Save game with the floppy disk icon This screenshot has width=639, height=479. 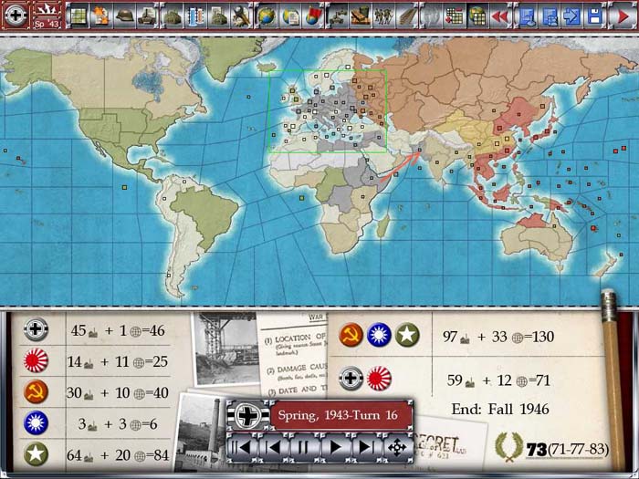click(594, 16)
